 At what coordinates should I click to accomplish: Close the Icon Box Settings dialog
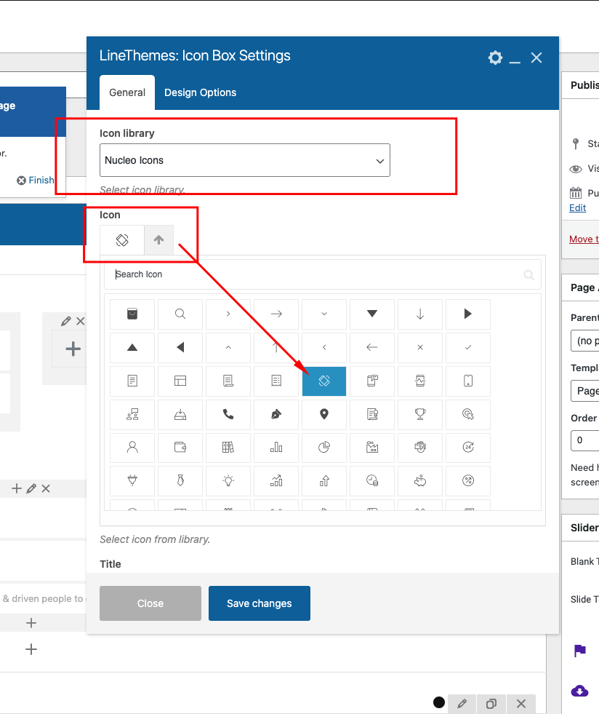(x=536, y=57)
